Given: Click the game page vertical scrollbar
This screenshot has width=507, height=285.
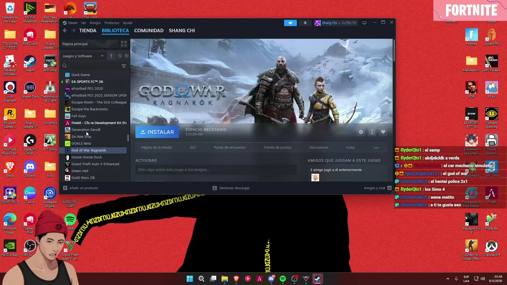Looking at the screenshot, I should 394,50.
